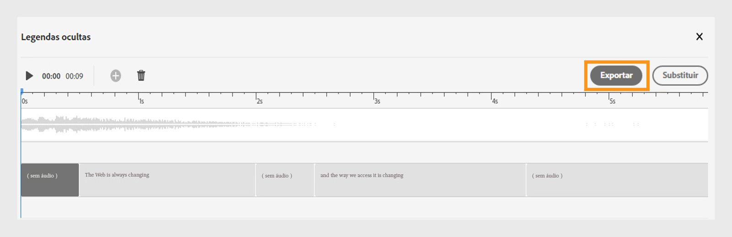The height and width of the screenshot is (237, 732).
Task: Select the sem áudio segment between captions
Action: 285,180
